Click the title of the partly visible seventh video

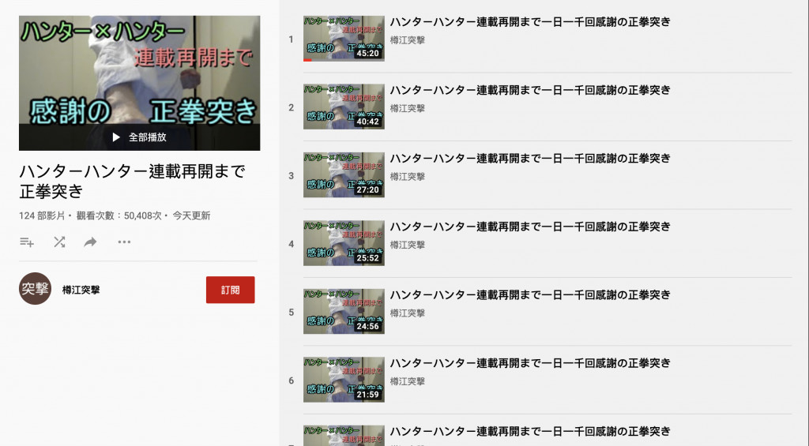pyautogui.click(x=530, y=431)
